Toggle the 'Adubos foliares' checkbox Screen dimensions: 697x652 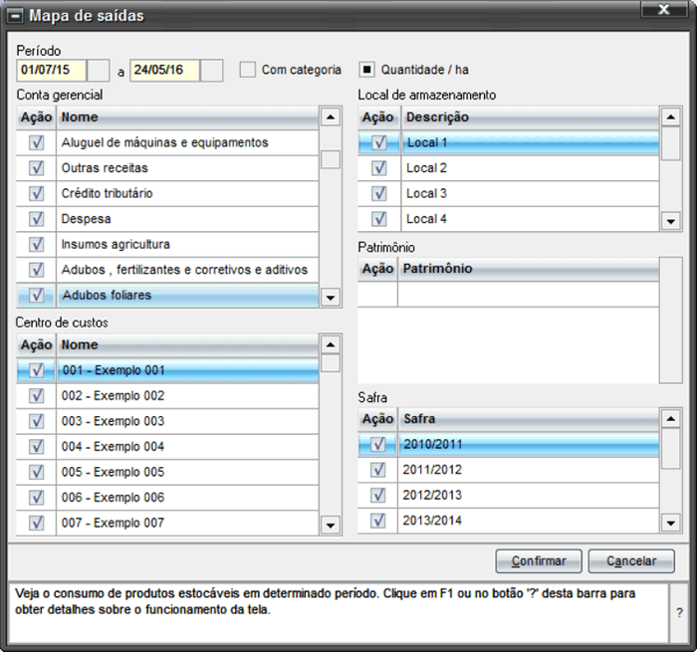coord(37,295)
